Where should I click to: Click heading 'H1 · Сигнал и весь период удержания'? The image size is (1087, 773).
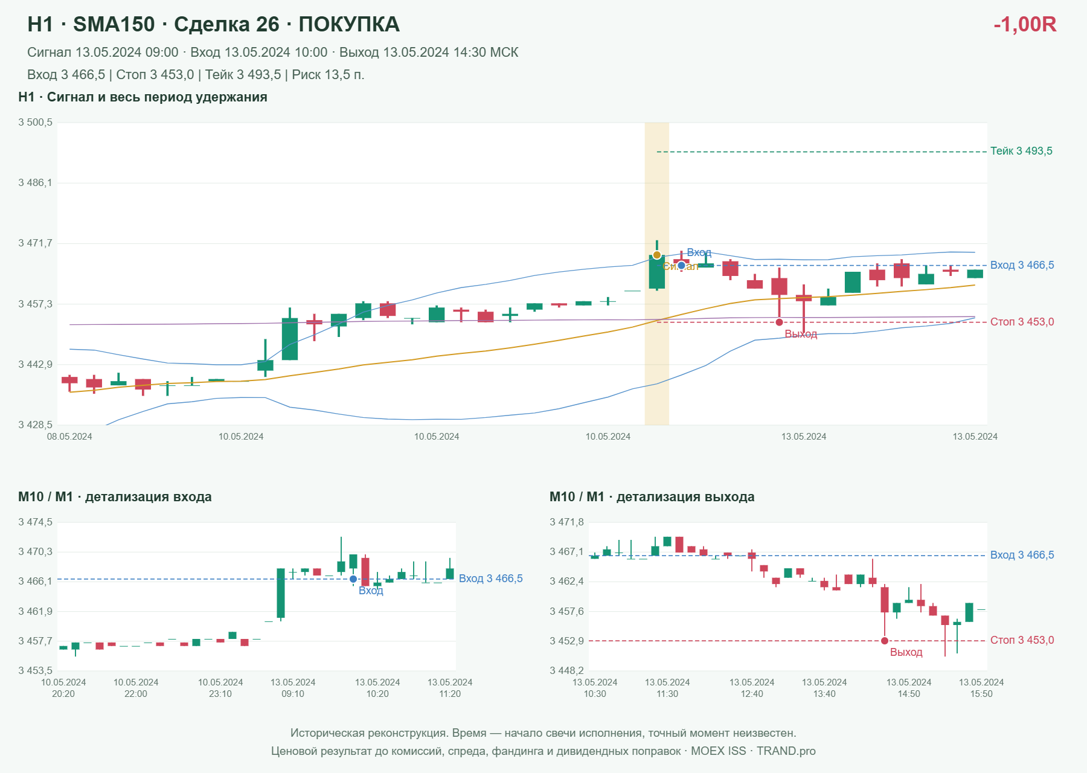pyautogui.click(x=143, y=97)
